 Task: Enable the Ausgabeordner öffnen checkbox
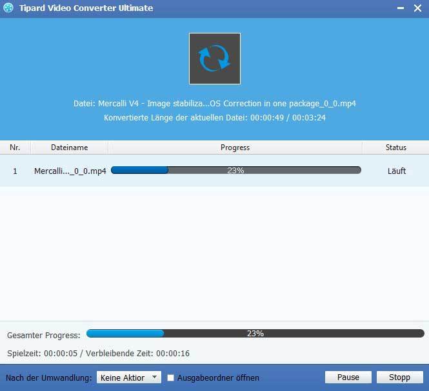[170, 377]
